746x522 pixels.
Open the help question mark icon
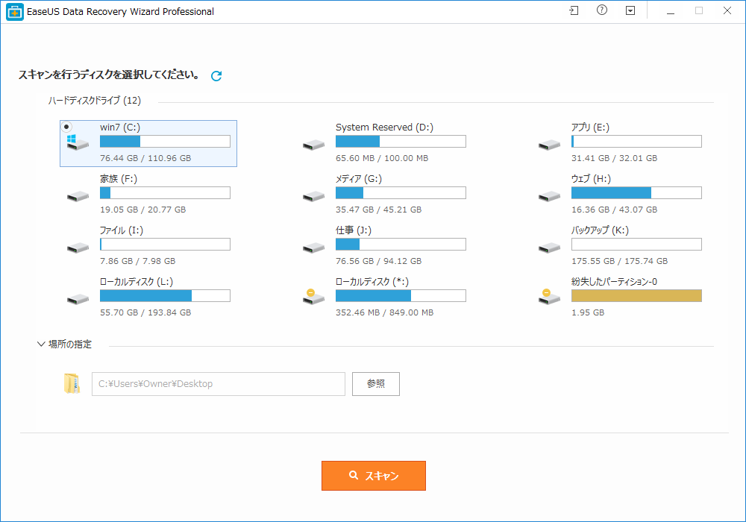(602, 10)
